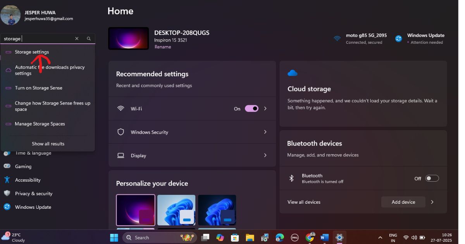The height and width of the screenshot is (244, 465).
Task: Turn on the Bluetooth toggle
Action: [432, 179]
